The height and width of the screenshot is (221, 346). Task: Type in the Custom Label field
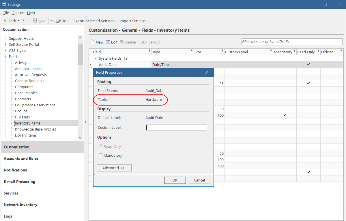click(176, 127)
